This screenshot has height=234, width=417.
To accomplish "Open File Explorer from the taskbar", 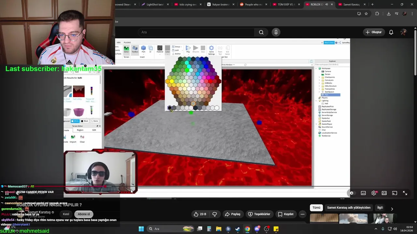I will coord(219,229).
